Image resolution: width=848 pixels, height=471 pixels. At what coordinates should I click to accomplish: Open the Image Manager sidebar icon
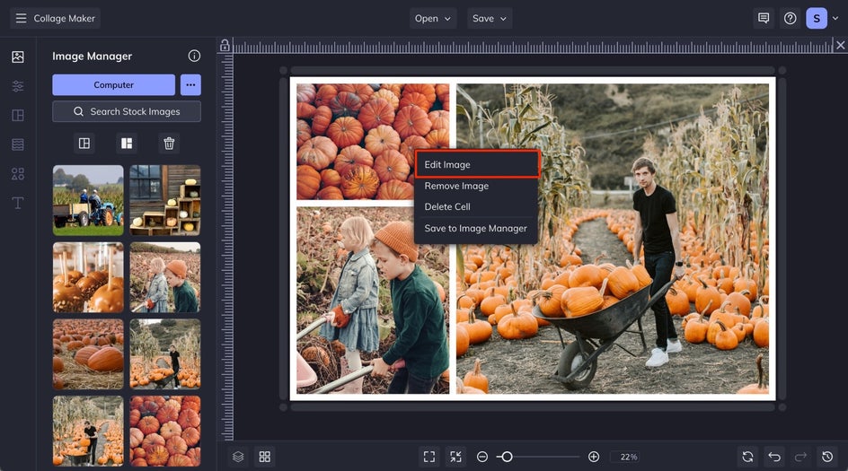pyautogui.click(x=18, y=57)
